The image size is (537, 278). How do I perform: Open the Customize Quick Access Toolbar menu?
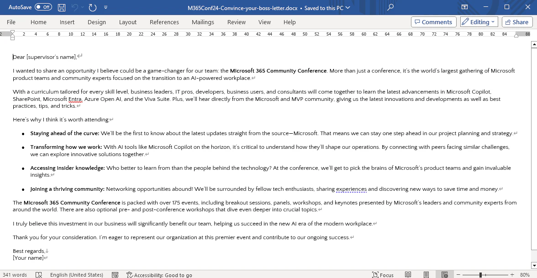click(105, 7)
